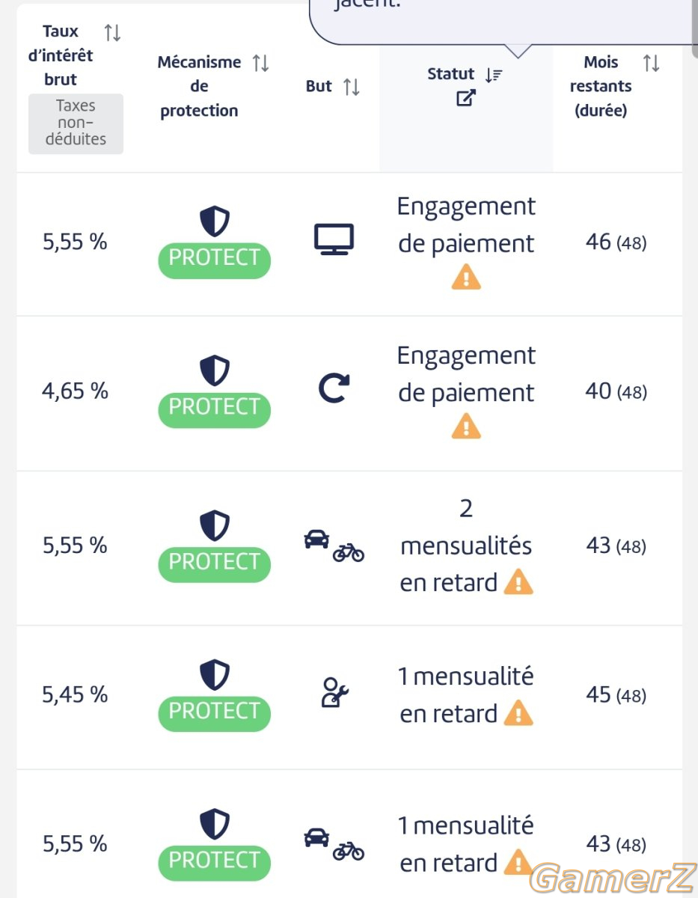
Task: Toggle Statut descending sort icon
Action: pyautogui.click(x=494, y=74)
